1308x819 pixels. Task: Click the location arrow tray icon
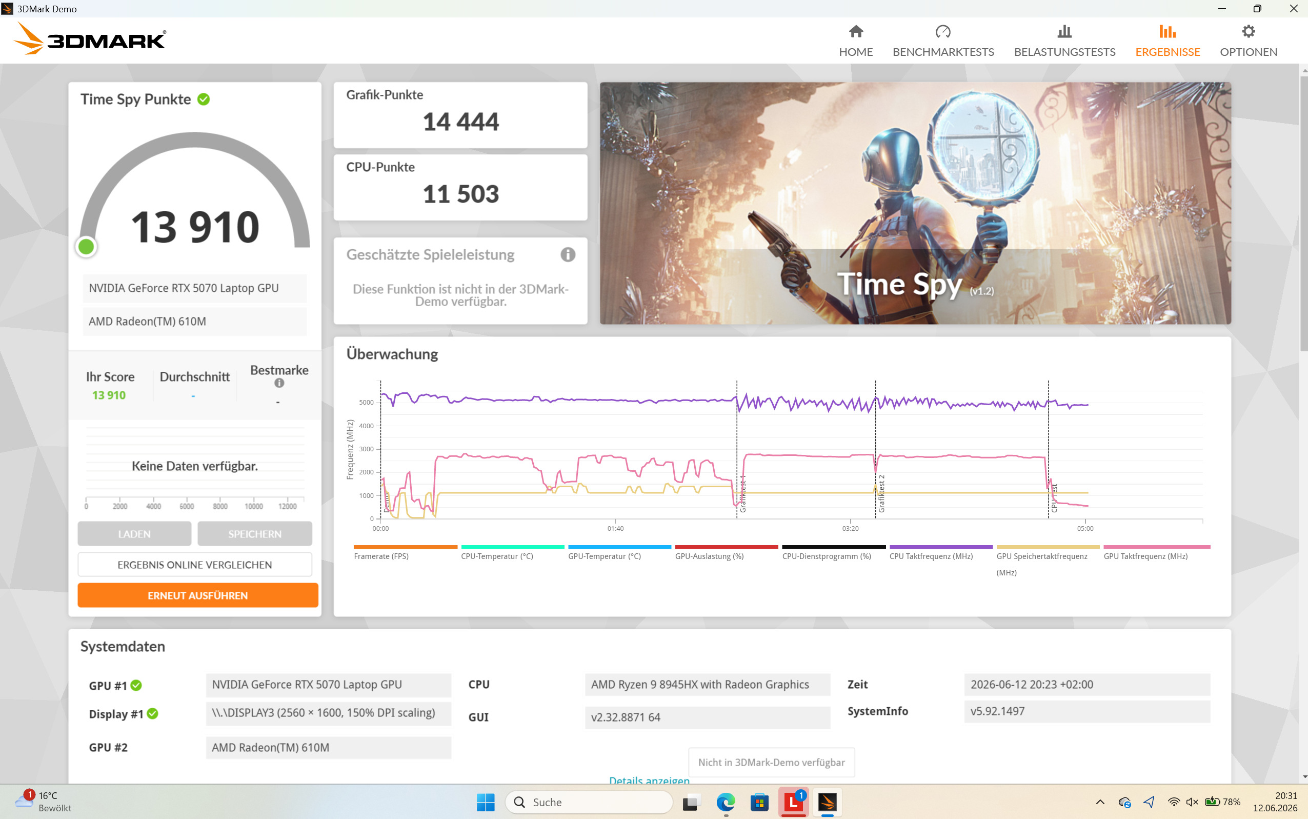(1149, 802)
